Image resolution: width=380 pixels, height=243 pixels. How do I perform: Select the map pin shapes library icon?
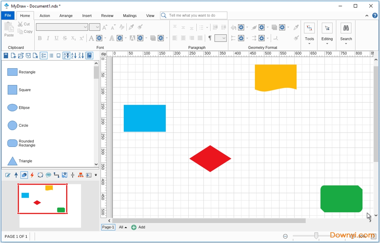[65, 175]
